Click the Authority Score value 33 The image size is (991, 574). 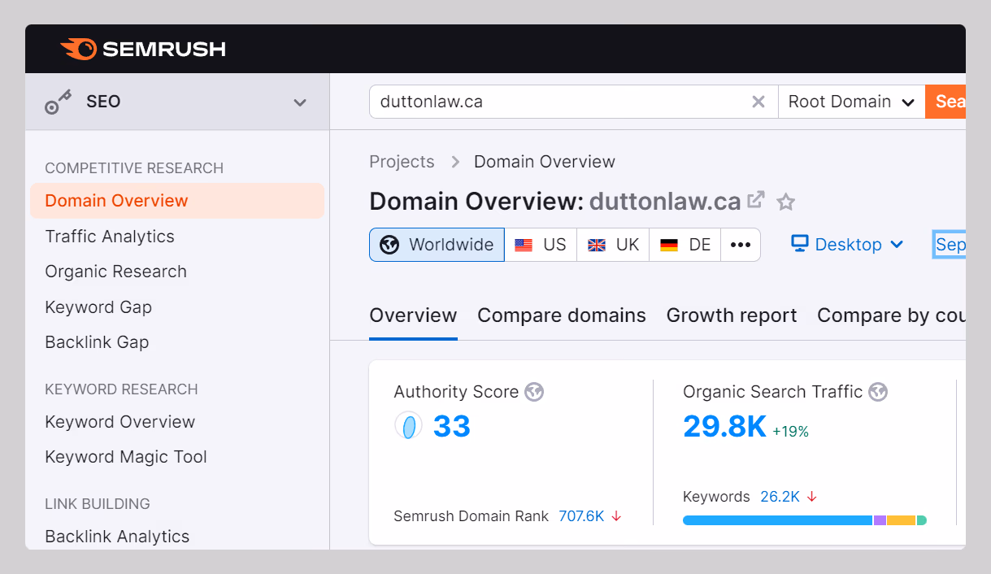point(452,426)
